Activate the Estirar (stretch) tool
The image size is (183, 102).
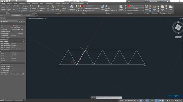[x=24, y=11]
